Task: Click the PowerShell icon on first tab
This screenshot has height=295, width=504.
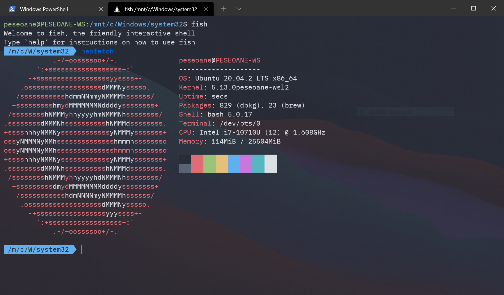Action: coord(12,9)
